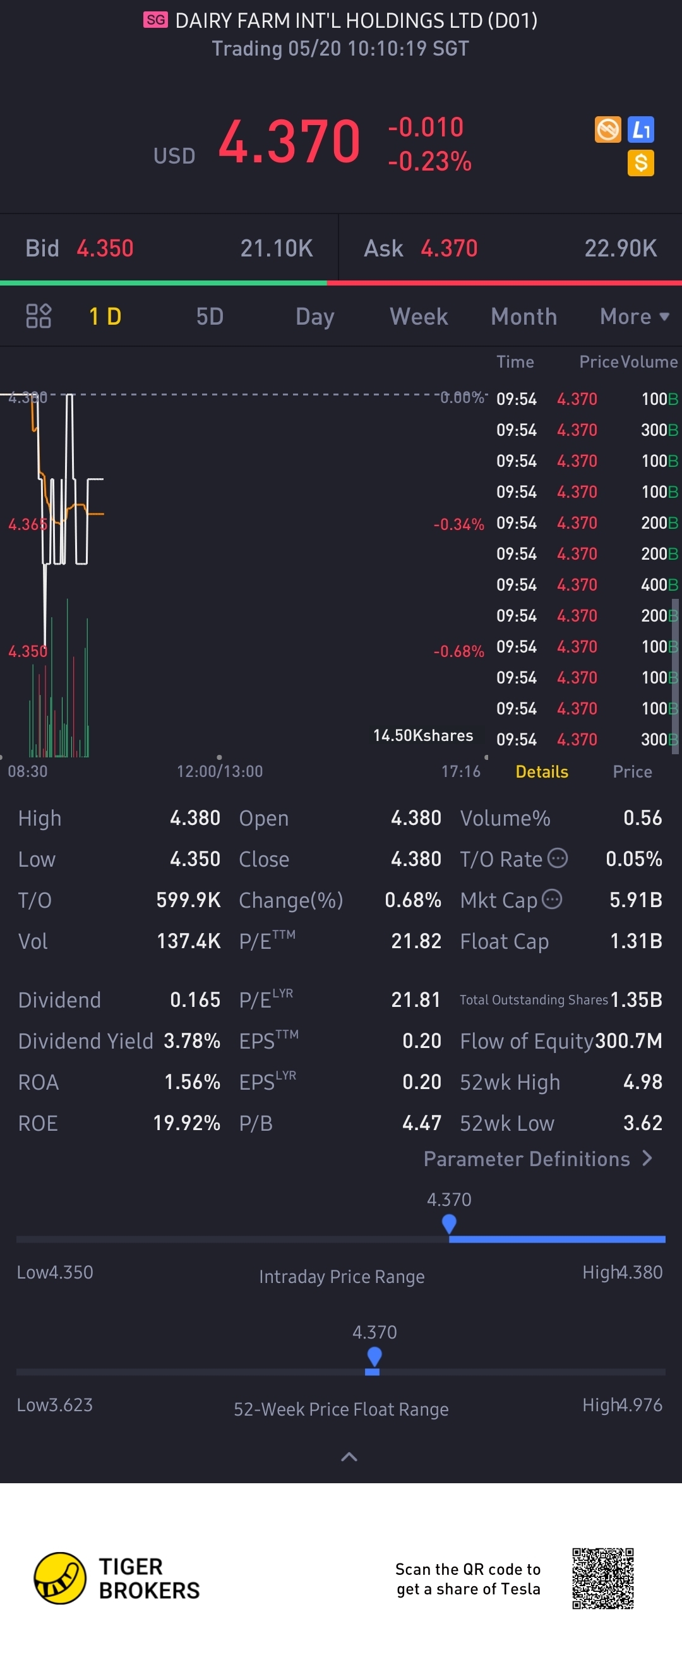Show the Price distribution tab
Screen dimensions: 682x1674
632,771
